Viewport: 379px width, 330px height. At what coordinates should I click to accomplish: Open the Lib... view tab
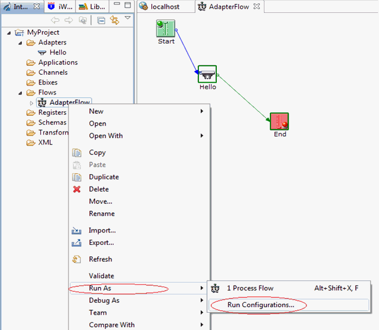[x=92, y=6]
